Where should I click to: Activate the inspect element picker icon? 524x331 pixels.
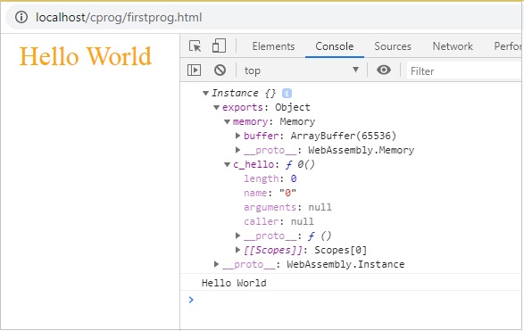(x=195, y=46)
